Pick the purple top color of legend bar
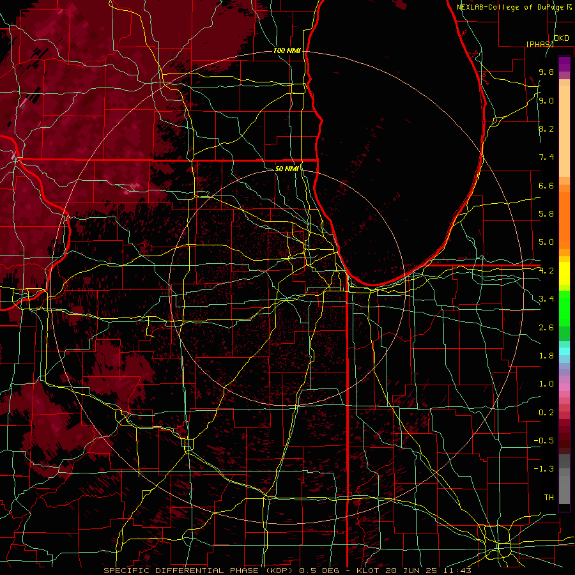The image size is (575, 575). [564, 64]
